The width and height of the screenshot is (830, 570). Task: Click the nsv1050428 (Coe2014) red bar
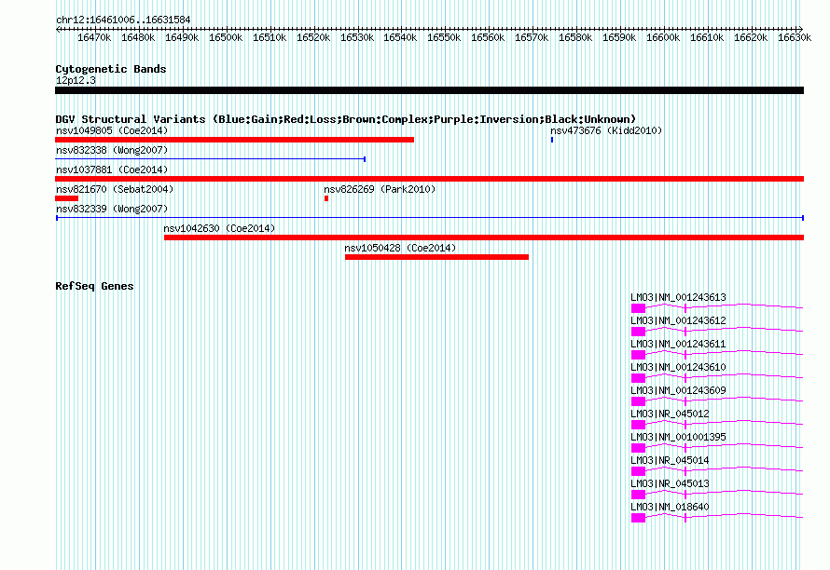[x=436, y=257]
